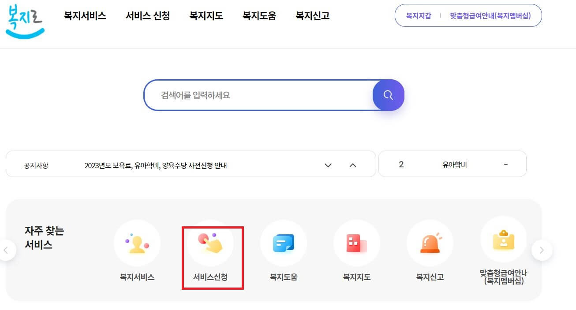Click the 복지신고 alarm bell icon
Screen dimensions: 576x310
(430, 243)
